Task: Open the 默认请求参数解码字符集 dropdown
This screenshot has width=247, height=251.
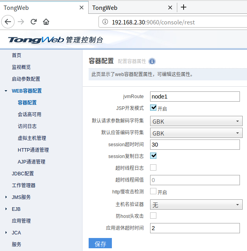Action: 196,121
